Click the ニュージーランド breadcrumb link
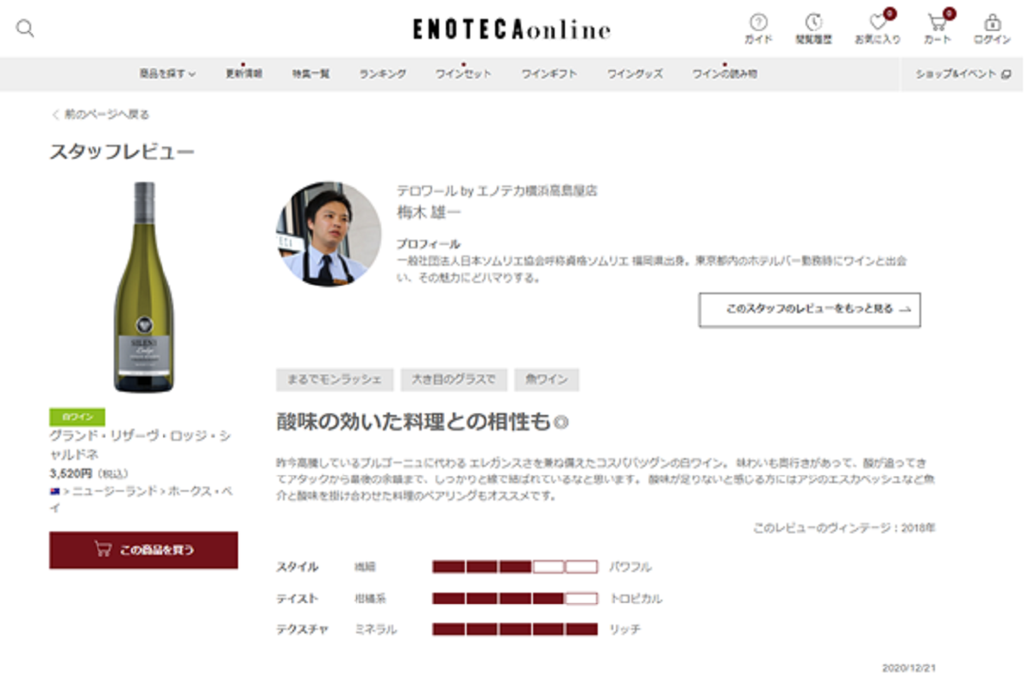Image resolution: width=1035 pixels, height=698 pixels. tap(113, 491)
